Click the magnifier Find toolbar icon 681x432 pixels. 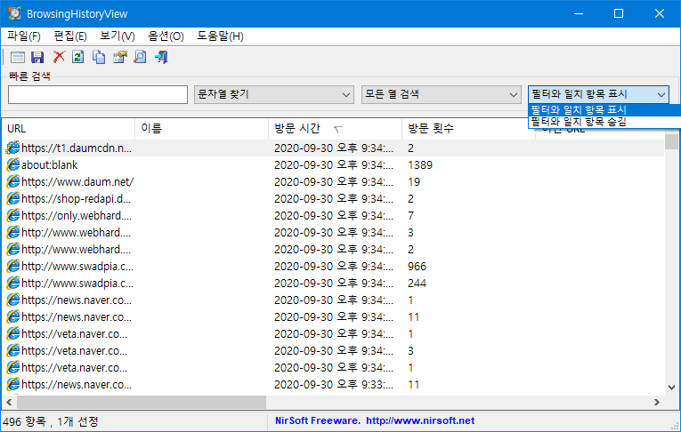click(x=141, y=57)
